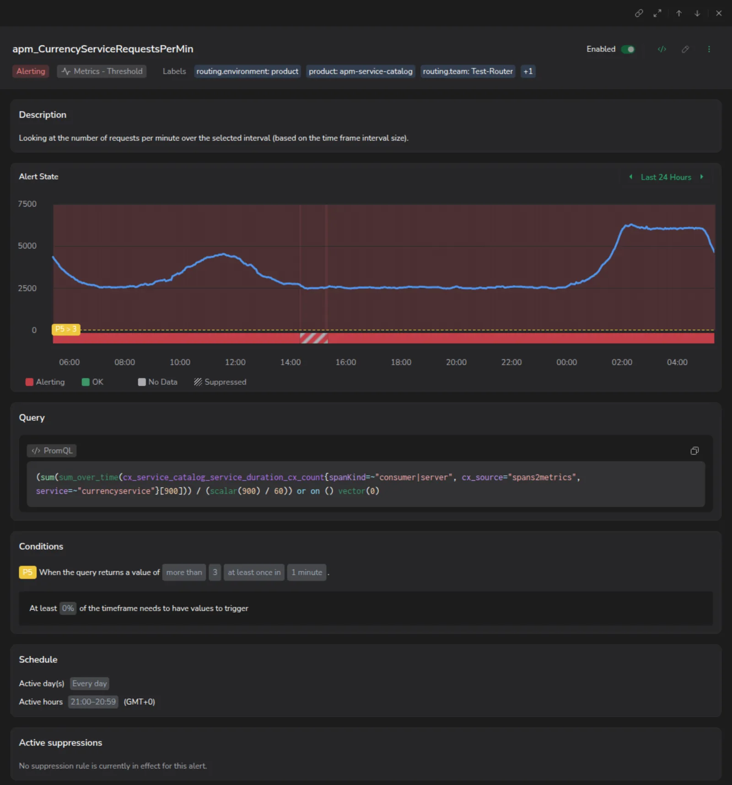
Task: Go to next alert with down arrow
Action: click(697, 13)
